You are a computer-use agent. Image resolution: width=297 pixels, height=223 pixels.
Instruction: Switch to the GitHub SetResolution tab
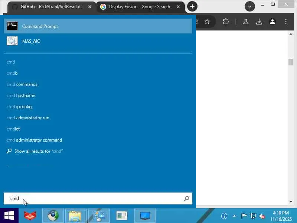(x=52, y=7)
